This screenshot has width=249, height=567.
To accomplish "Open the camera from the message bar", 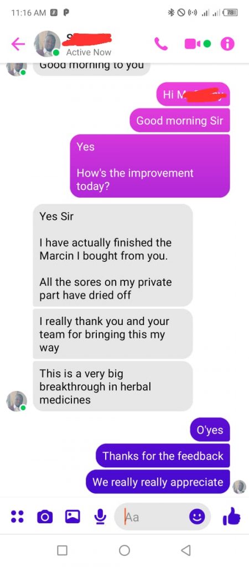I will pyautogui.click(x=45, y=517).
